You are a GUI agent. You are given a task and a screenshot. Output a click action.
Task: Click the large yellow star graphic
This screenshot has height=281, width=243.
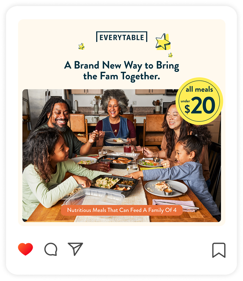point(163,42)
